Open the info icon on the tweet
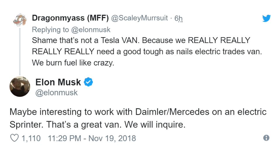Screen dimensions: 279x151 pos(266,138)
